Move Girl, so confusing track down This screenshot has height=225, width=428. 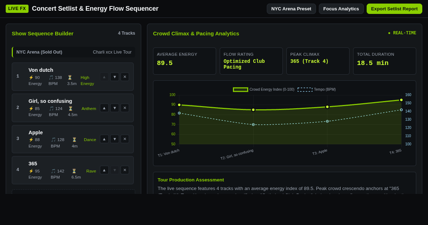(114, 108)
